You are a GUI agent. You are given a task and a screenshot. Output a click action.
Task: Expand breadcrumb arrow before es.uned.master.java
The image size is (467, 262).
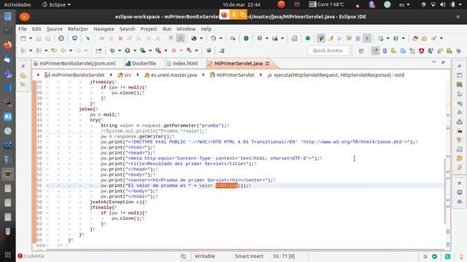pyautogui.click(x=138, y=75)
